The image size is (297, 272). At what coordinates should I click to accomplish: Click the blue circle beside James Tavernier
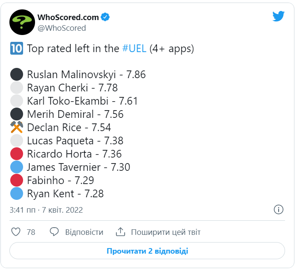(x=16, y=167)
